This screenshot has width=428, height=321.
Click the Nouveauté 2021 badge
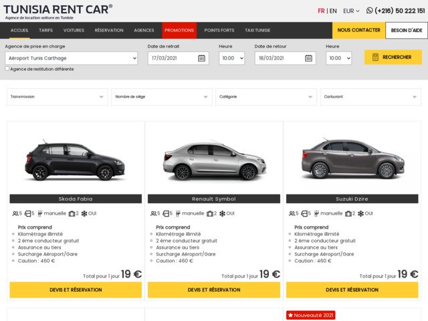pos(310,315)
